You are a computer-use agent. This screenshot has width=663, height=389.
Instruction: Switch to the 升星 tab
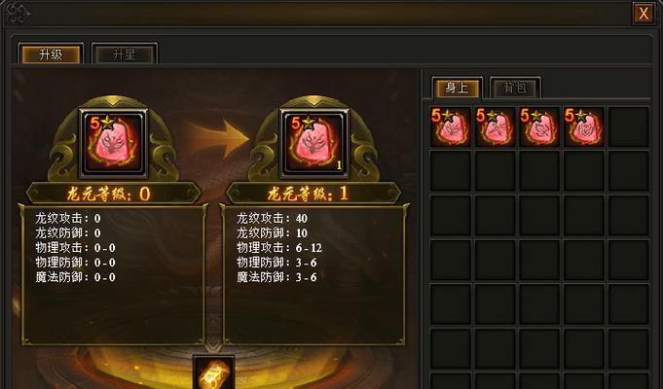(x=125, y=54)
